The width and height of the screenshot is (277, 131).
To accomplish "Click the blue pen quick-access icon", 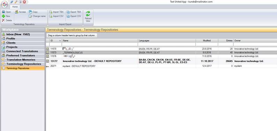I will (12, 2).
